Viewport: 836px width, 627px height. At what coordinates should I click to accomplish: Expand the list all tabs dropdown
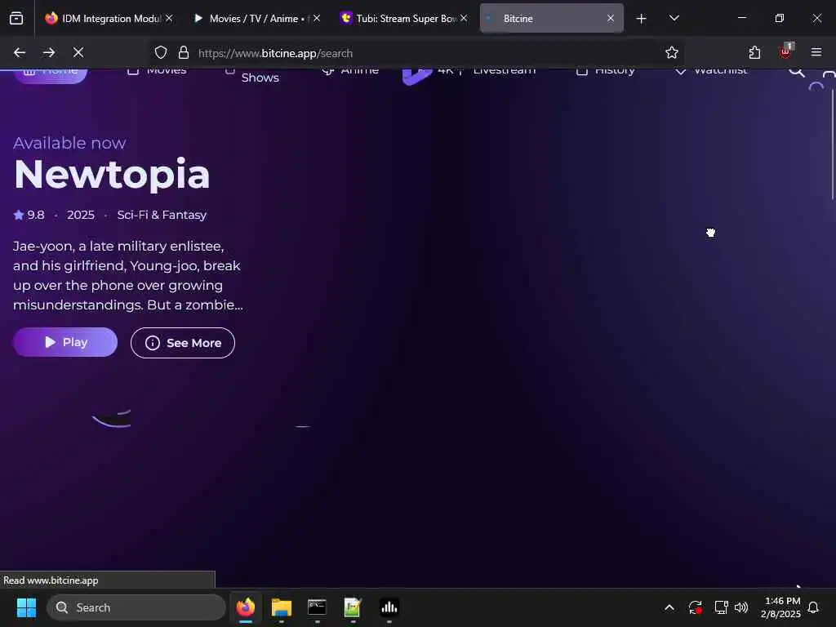674,18
